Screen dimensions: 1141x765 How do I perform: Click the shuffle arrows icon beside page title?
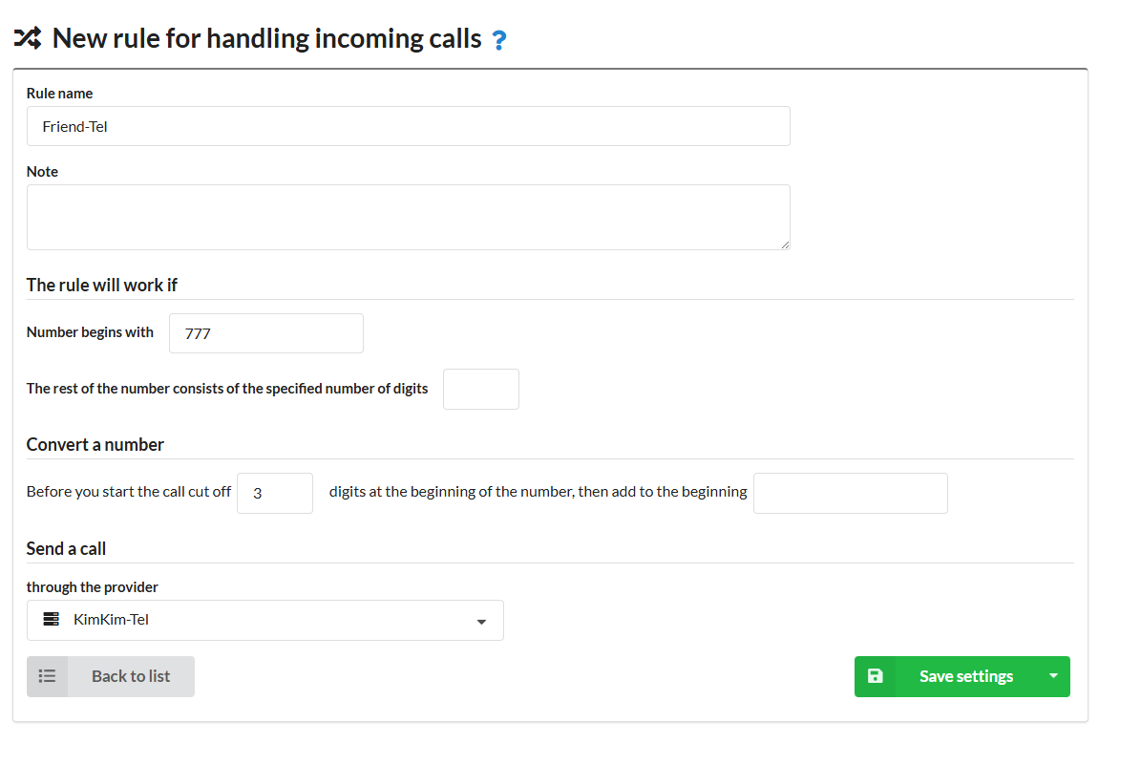(28, 38)
